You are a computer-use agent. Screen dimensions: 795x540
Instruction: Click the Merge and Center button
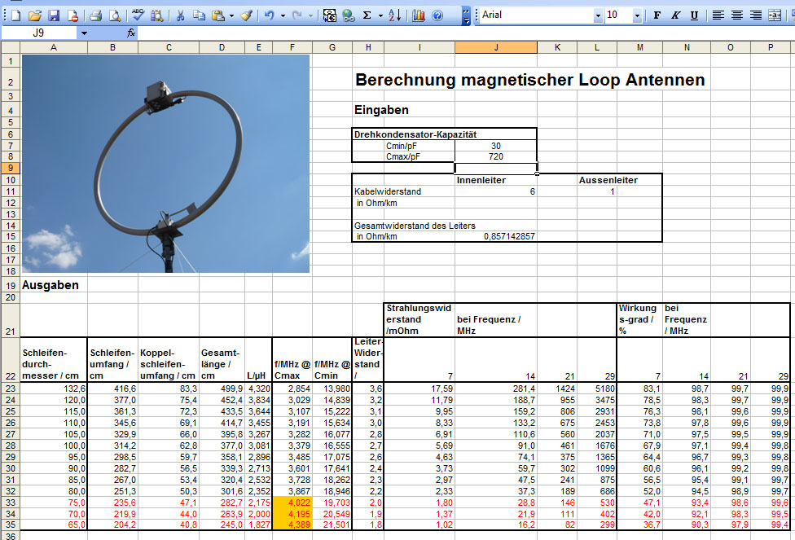[x=774, y=15]
